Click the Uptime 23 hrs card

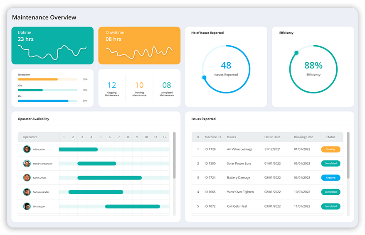coord(52,46)
